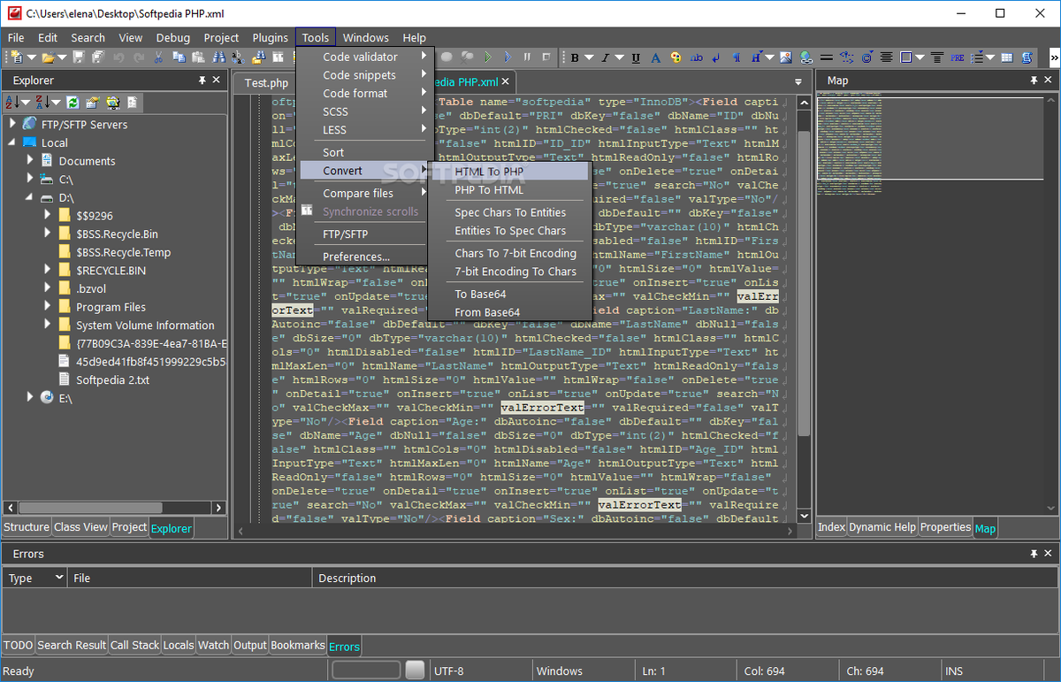Expand the E:\ drive node

[30, 397]
